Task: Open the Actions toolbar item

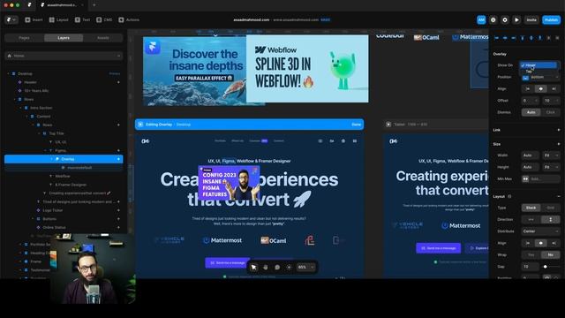Action: pos(129,19)
